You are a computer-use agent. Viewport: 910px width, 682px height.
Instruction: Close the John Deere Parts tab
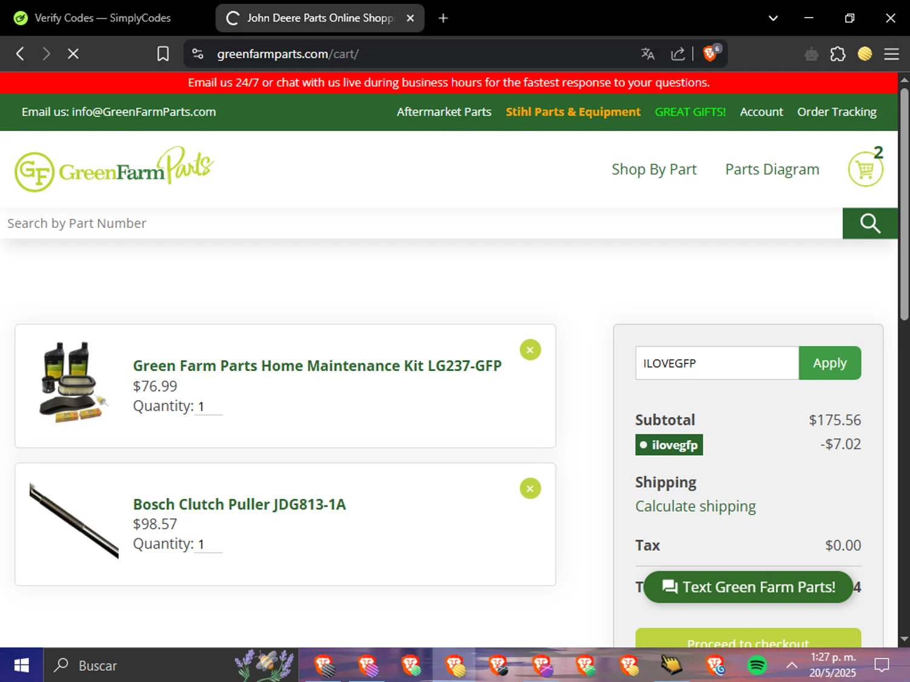[410, 18]
